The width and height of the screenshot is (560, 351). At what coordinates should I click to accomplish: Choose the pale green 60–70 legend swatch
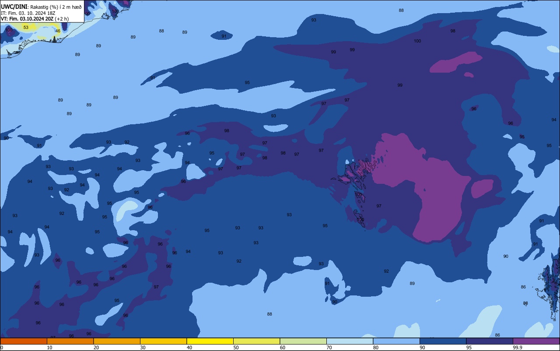tap(303, 341)
